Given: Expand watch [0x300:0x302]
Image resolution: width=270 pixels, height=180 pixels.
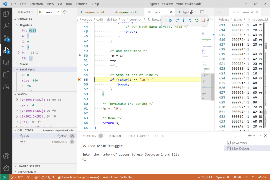Looking at the screenshot, I should click(17, 100).
